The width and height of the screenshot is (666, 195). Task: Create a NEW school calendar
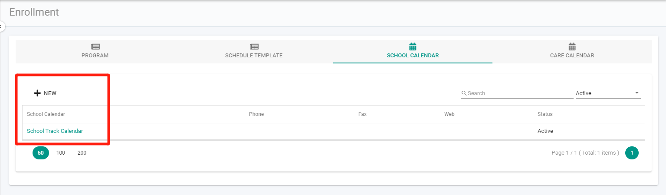pyautogui.click(x=45, y=93)
